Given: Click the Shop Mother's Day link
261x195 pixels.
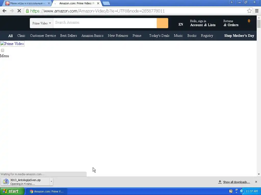Looking at the screenshot, I should coord(239,36).
